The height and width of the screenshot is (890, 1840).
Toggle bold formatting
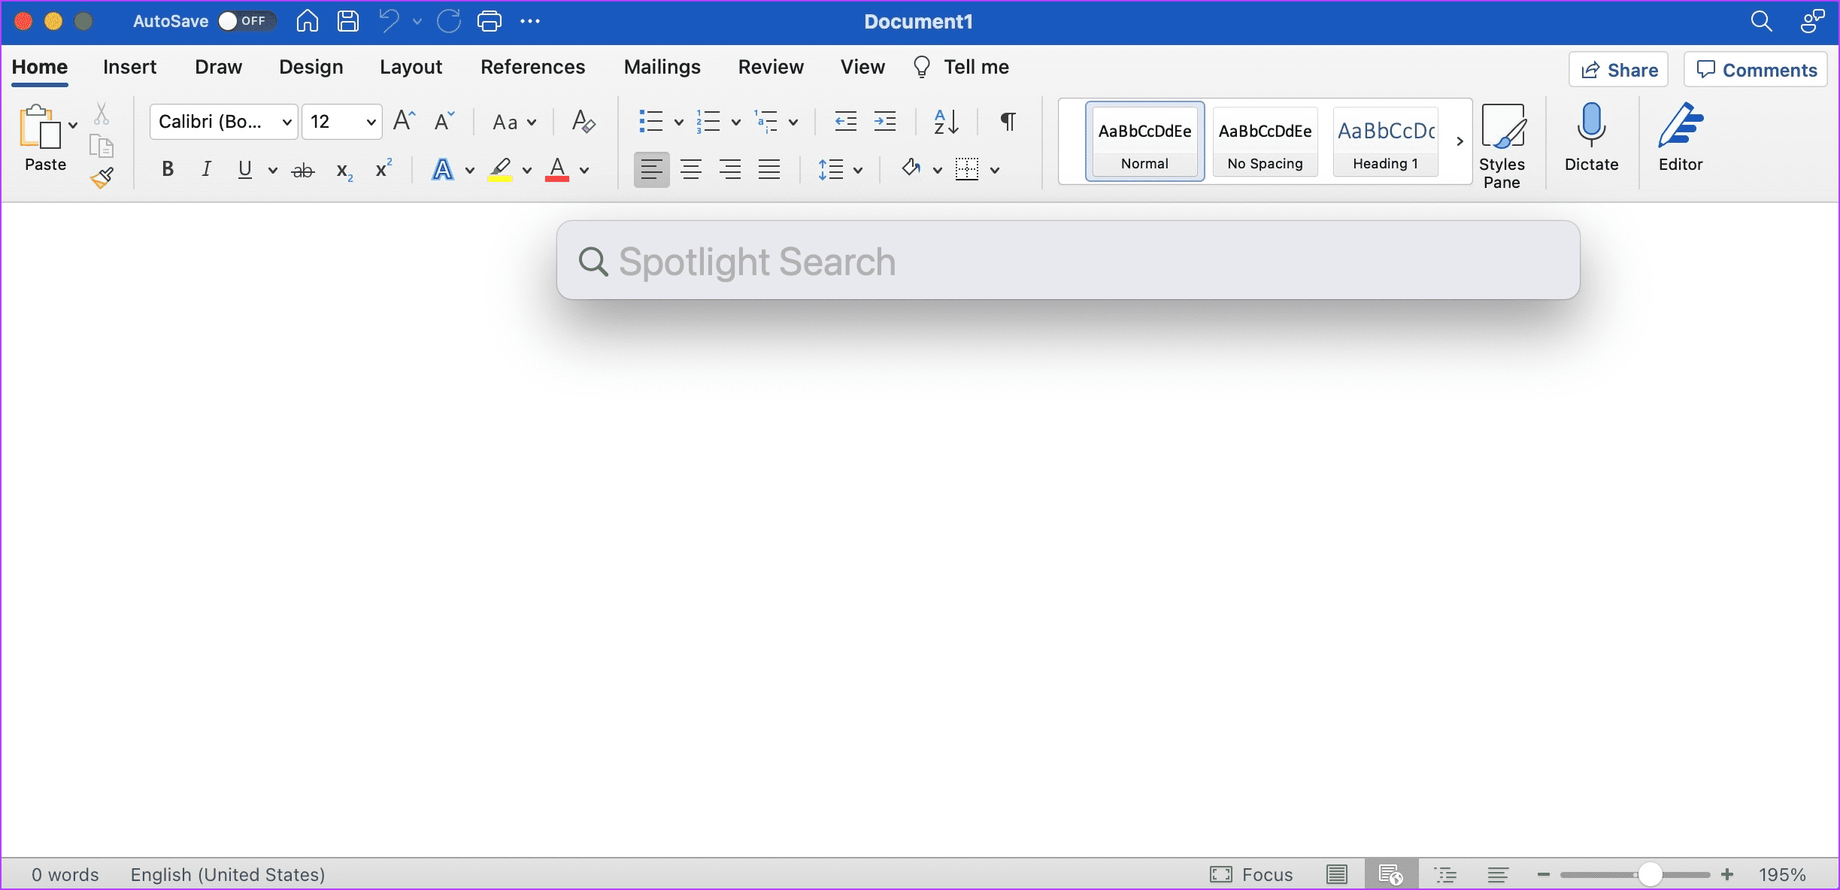pyautogui.click(x=168, y=169)
